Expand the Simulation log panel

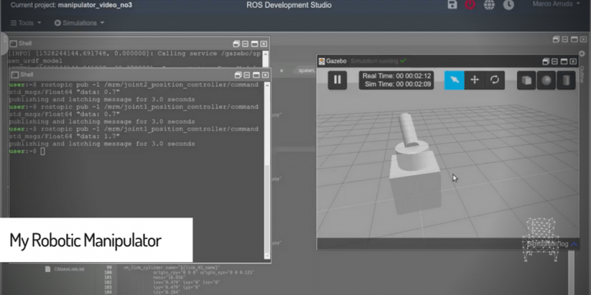tap(552, 244)
